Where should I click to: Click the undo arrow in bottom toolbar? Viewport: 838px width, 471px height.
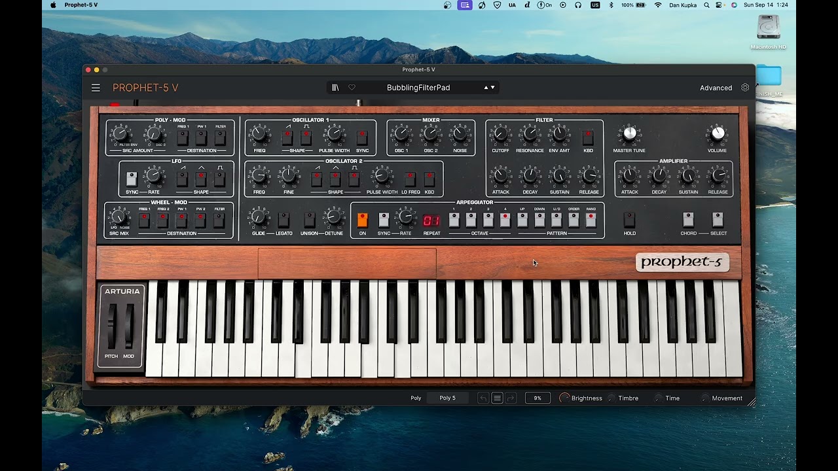pyautogui.click(x=483, y=398)
